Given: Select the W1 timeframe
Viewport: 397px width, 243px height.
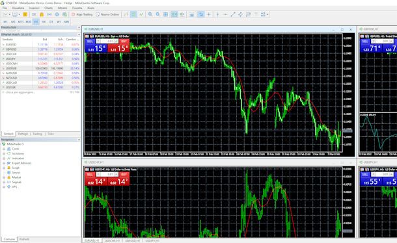Looking at the screenshot, I should [59, 21].
